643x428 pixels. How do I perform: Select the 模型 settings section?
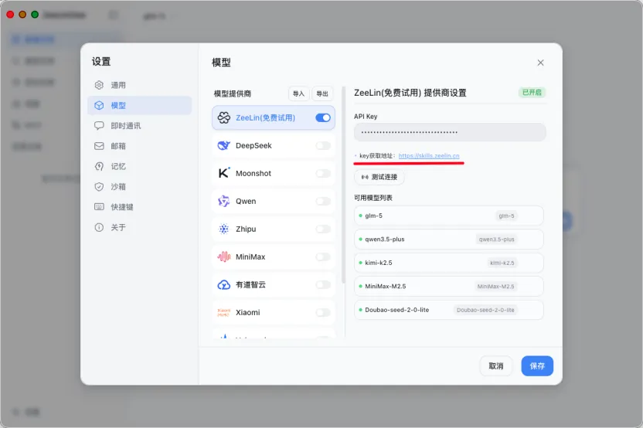pyautogui.click(x=139, y=105)
